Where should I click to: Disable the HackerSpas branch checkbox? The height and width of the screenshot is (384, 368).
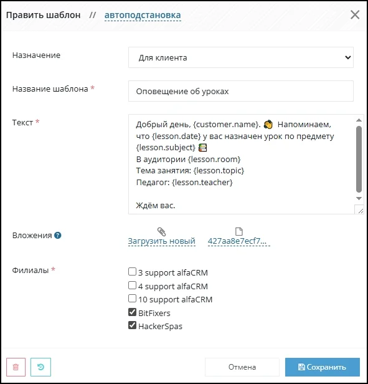click(x=132, y=325)
